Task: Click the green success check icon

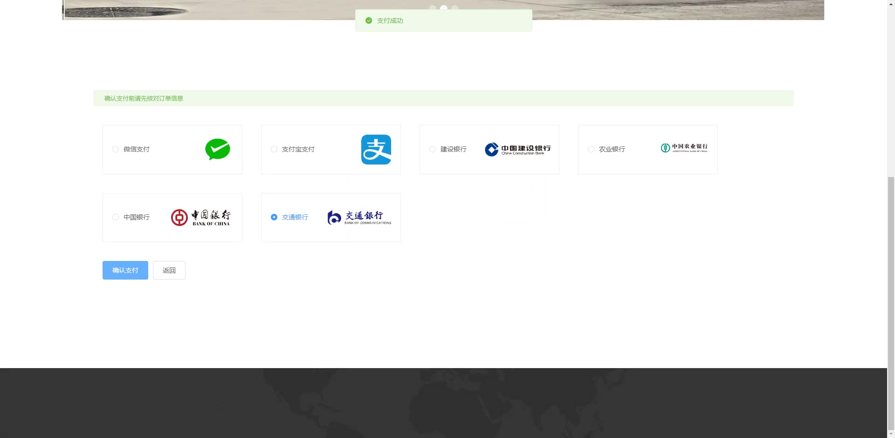Action: pos(369,21)
